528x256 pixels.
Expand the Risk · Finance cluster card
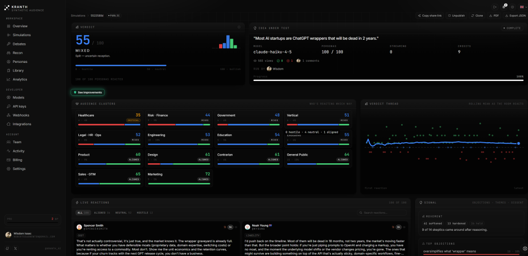(179, 119)
